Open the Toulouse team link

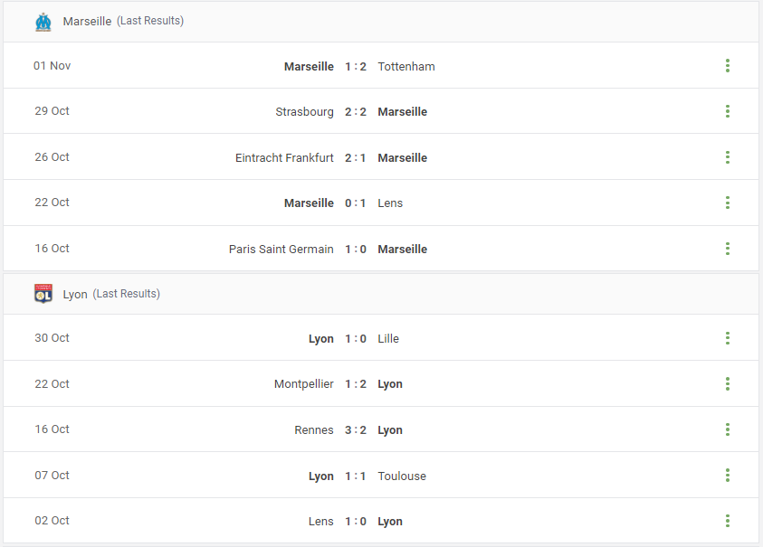tap(402, 476)
